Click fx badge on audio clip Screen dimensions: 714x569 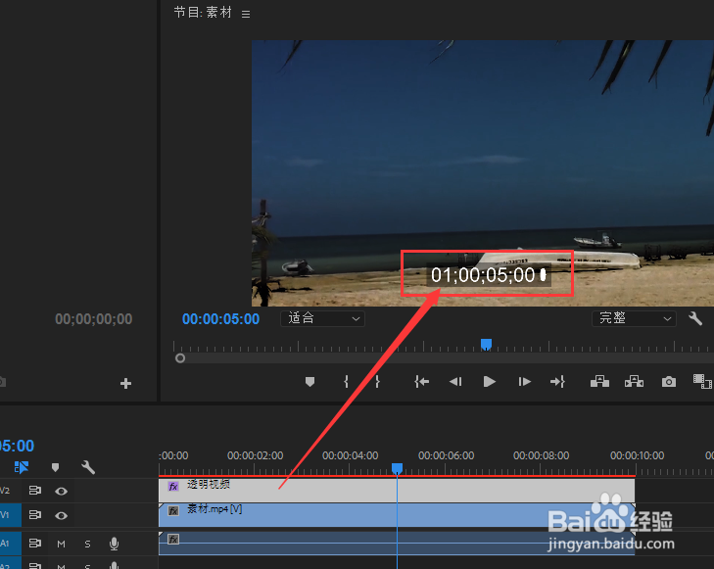(173, 540)
